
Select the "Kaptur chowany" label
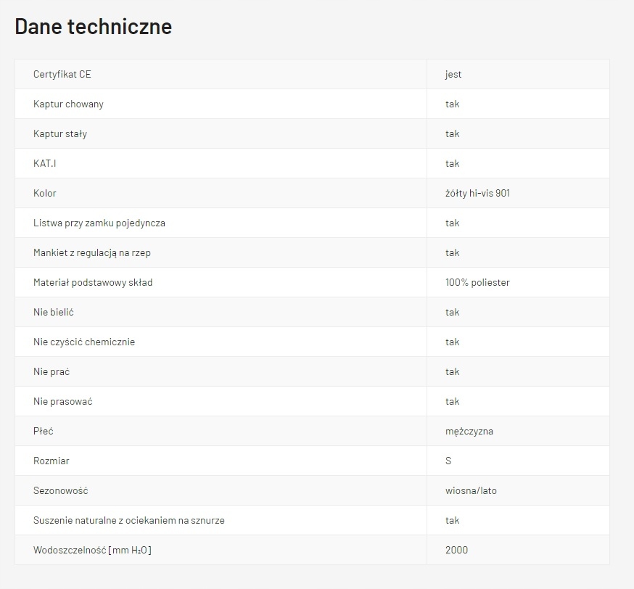pyautogui.click(x=68, y=104)
